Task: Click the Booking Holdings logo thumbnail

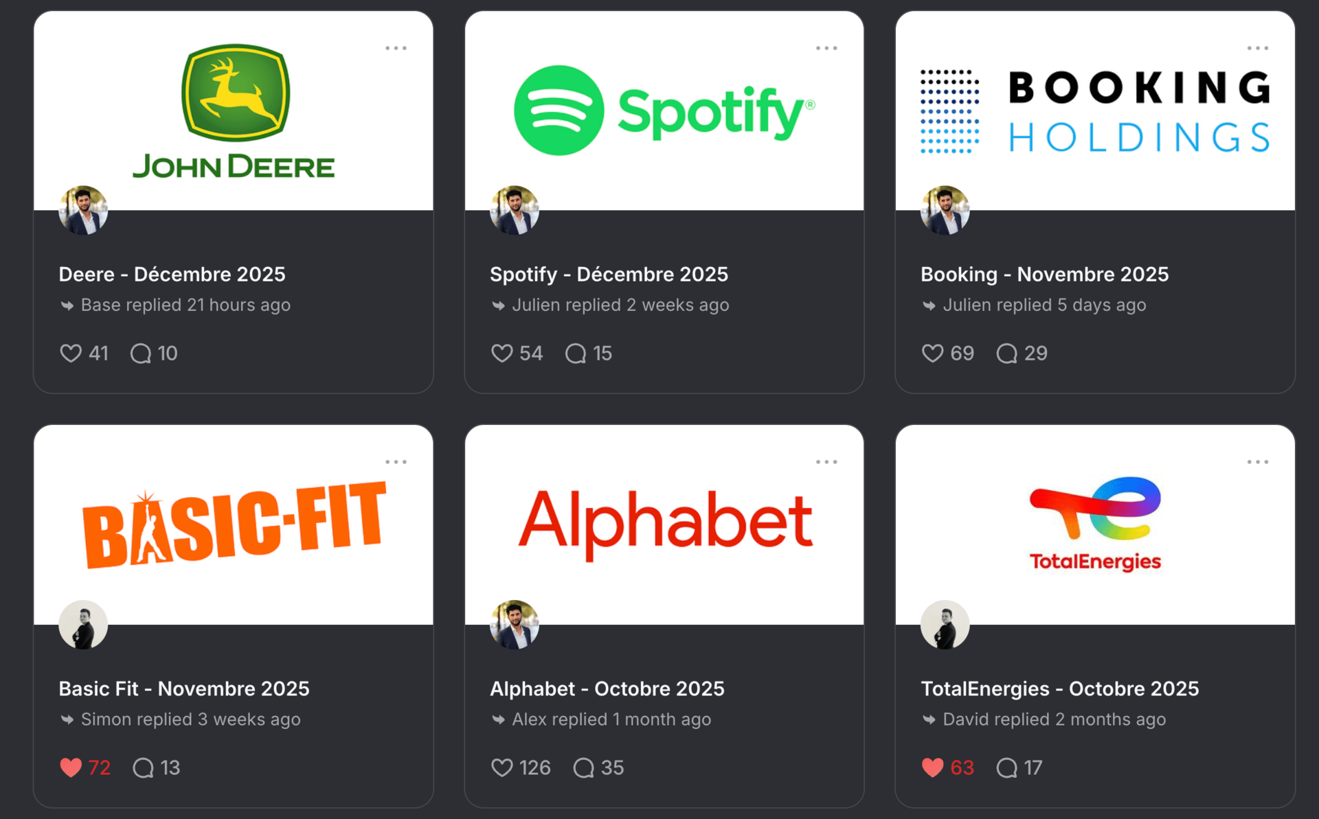Action: coord(1095,111)
